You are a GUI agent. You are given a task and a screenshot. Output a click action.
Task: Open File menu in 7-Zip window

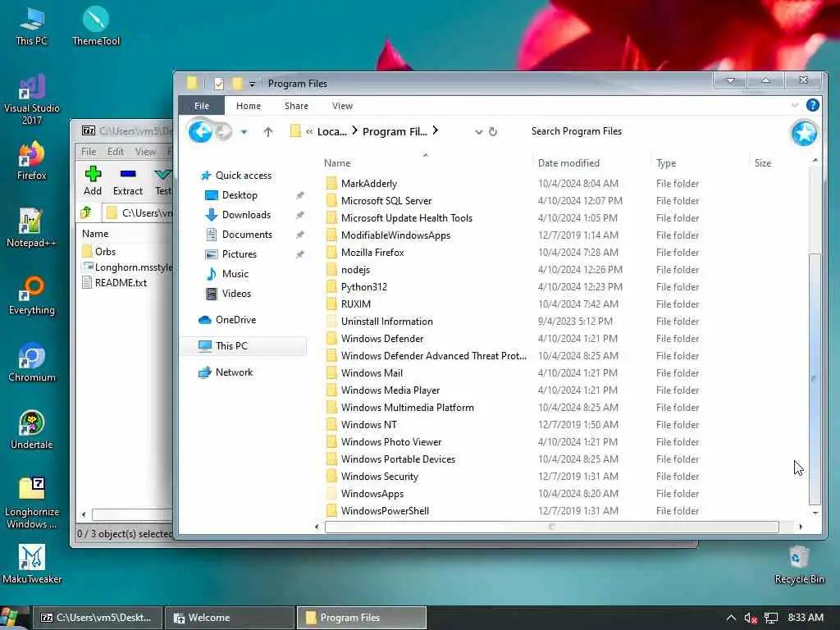(x=89, y=152)
